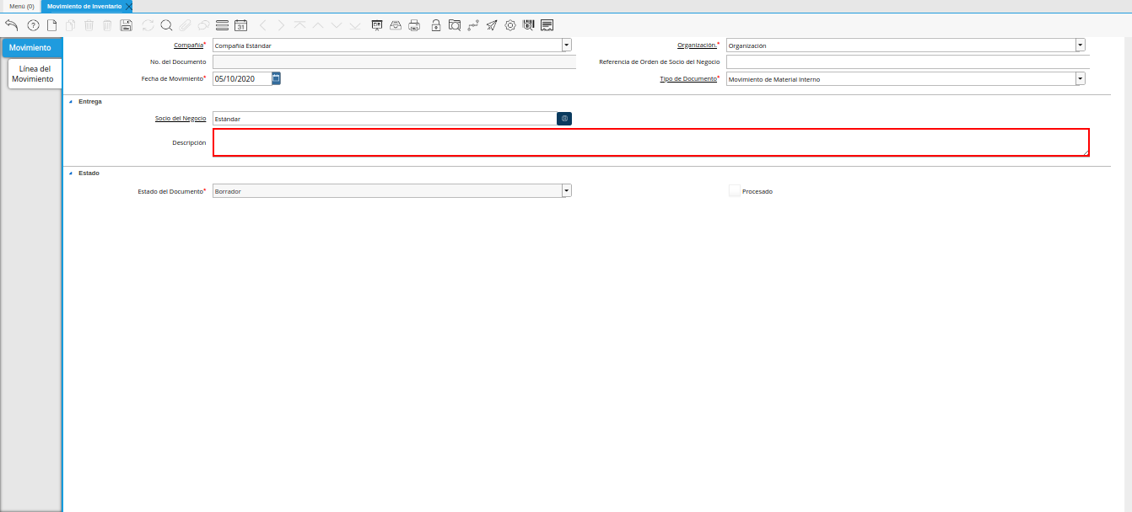Open the chat bubbles icon

point(203,25)
